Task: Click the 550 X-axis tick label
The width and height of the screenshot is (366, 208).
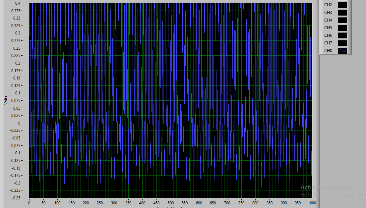Action: (x=185, y=203)
